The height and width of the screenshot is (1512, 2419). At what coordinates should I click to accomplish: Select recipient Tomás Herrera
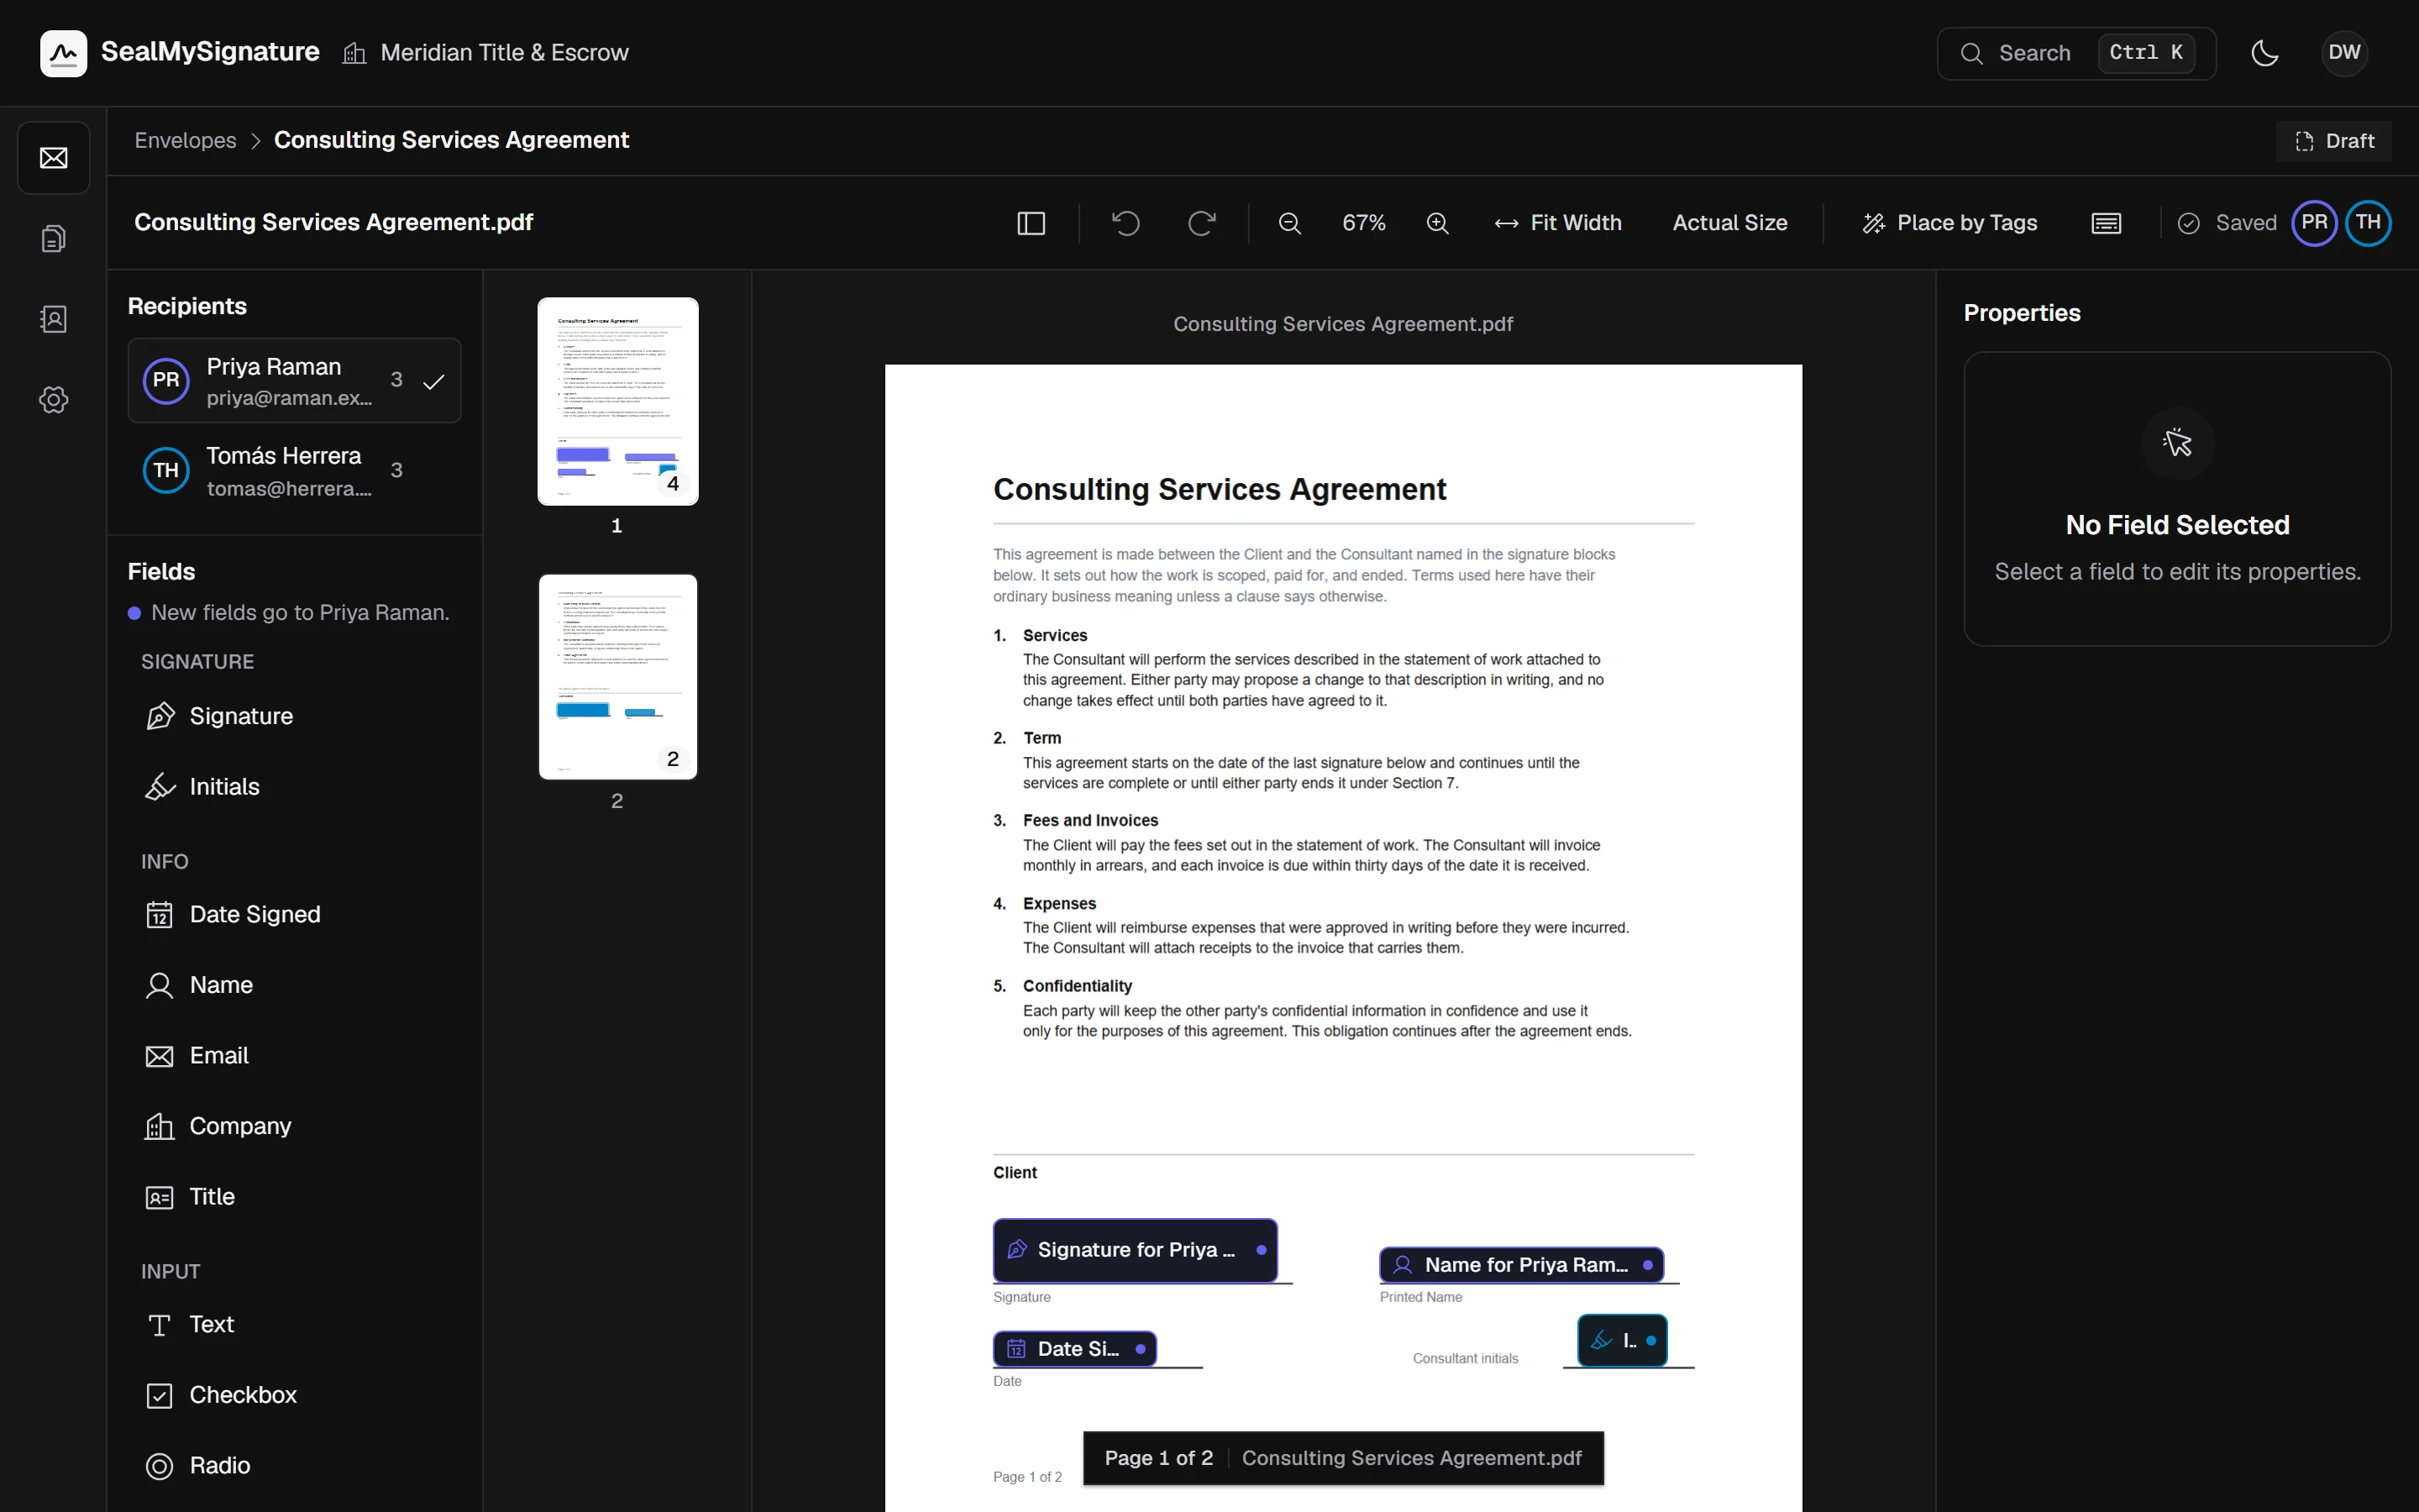pos(294,471)
